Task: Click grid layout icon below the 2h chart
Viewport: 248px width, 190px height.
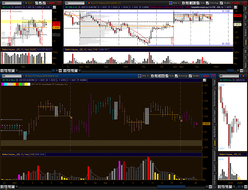Action: [65, 71]
